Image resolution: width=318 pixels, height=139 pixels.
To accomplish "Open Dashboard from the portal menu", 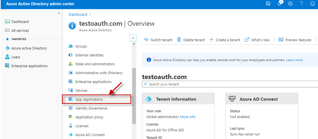I will 20,22.
